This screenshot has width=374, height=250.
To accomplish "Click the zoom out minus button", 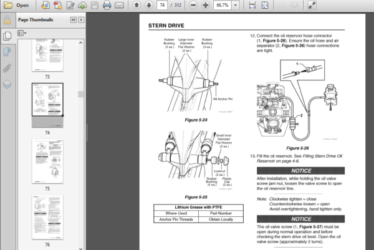I will tap(193, 5).
